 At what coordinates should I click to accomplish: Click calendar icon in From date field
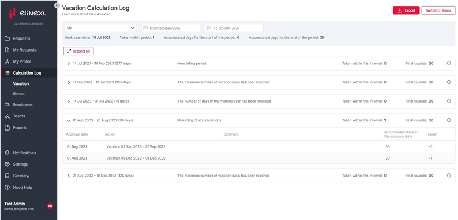click(146, 28)
